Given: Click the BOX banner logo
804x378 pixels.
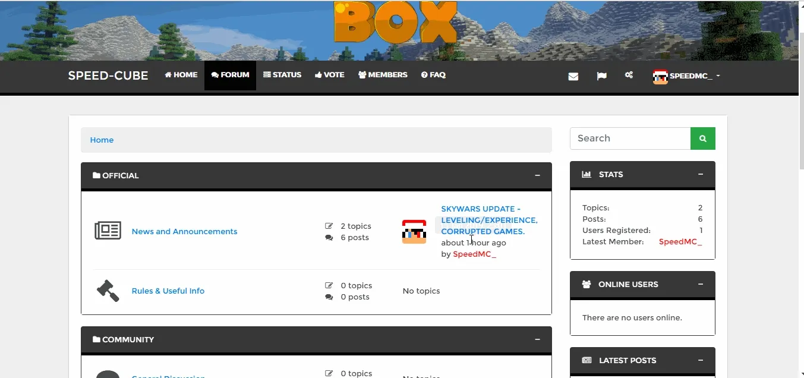Looking at the screenshot, I should [396, 23].
